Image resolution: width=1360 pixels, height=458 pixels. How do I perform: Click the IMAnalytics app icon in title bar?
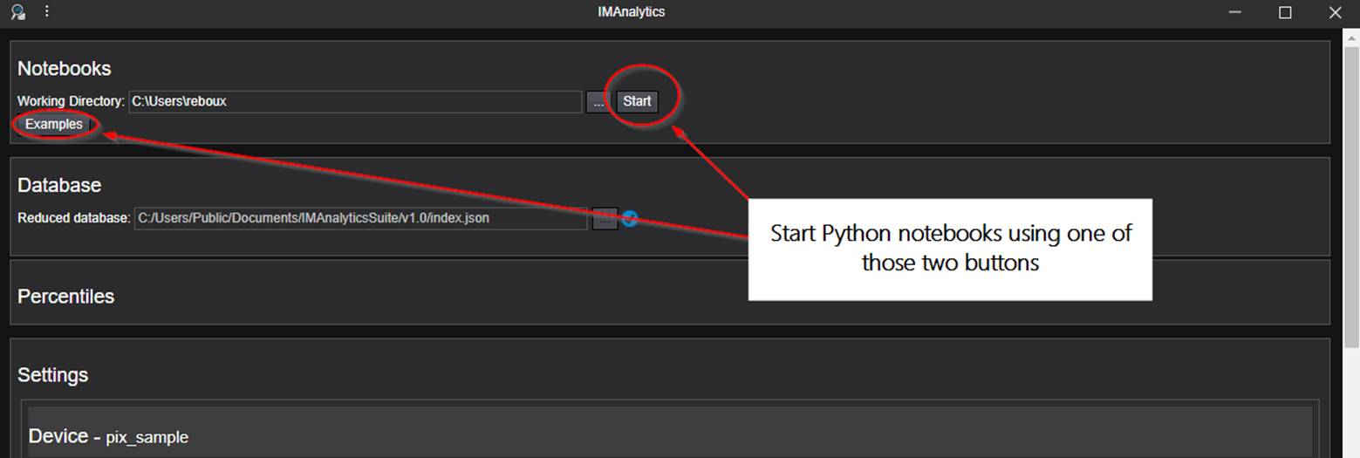tap(17, 12)
